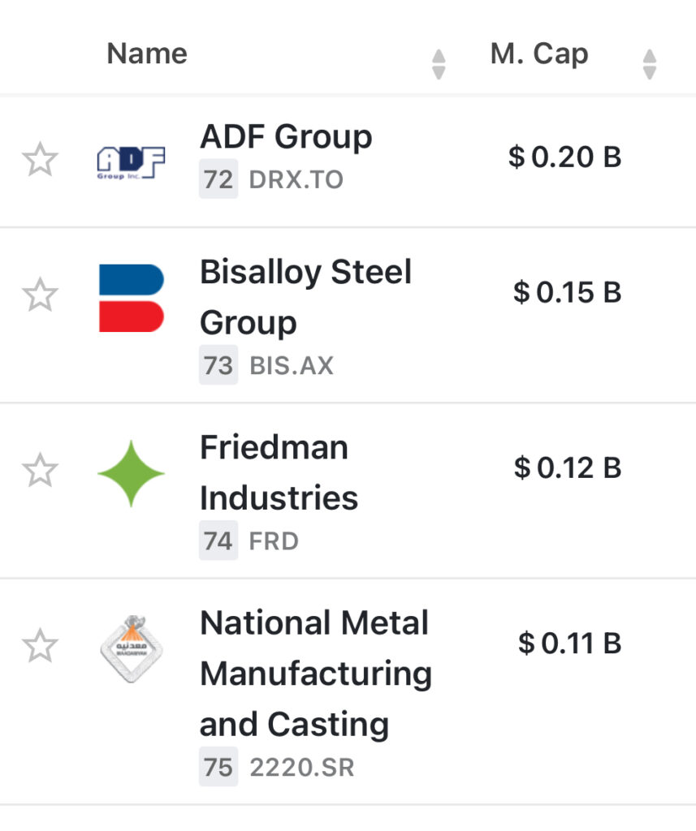The height and width of the screenshot is (831, 696).
Task: Click the DRX.TO ticker symbol
Action: pos(296,179)
